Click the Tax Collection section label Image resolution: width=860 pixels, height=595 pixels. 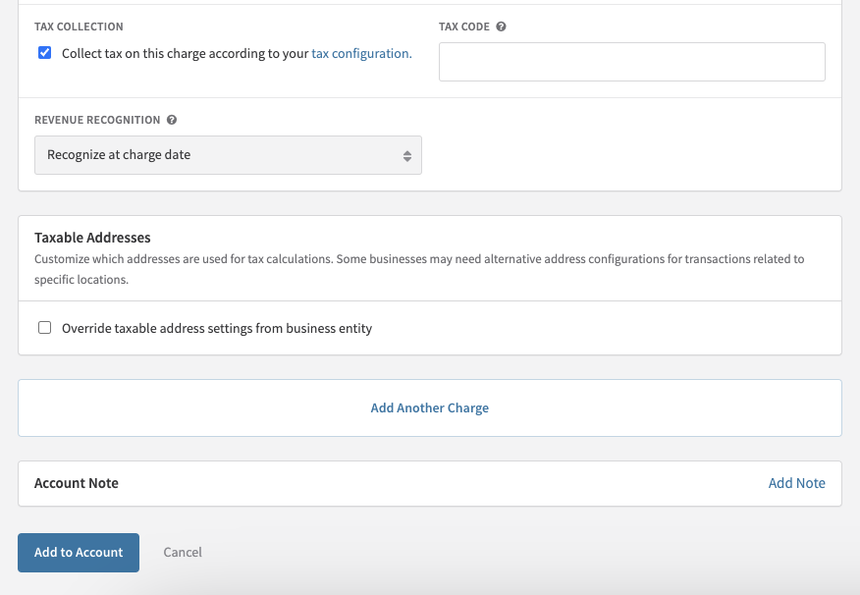tap(79, 27)
